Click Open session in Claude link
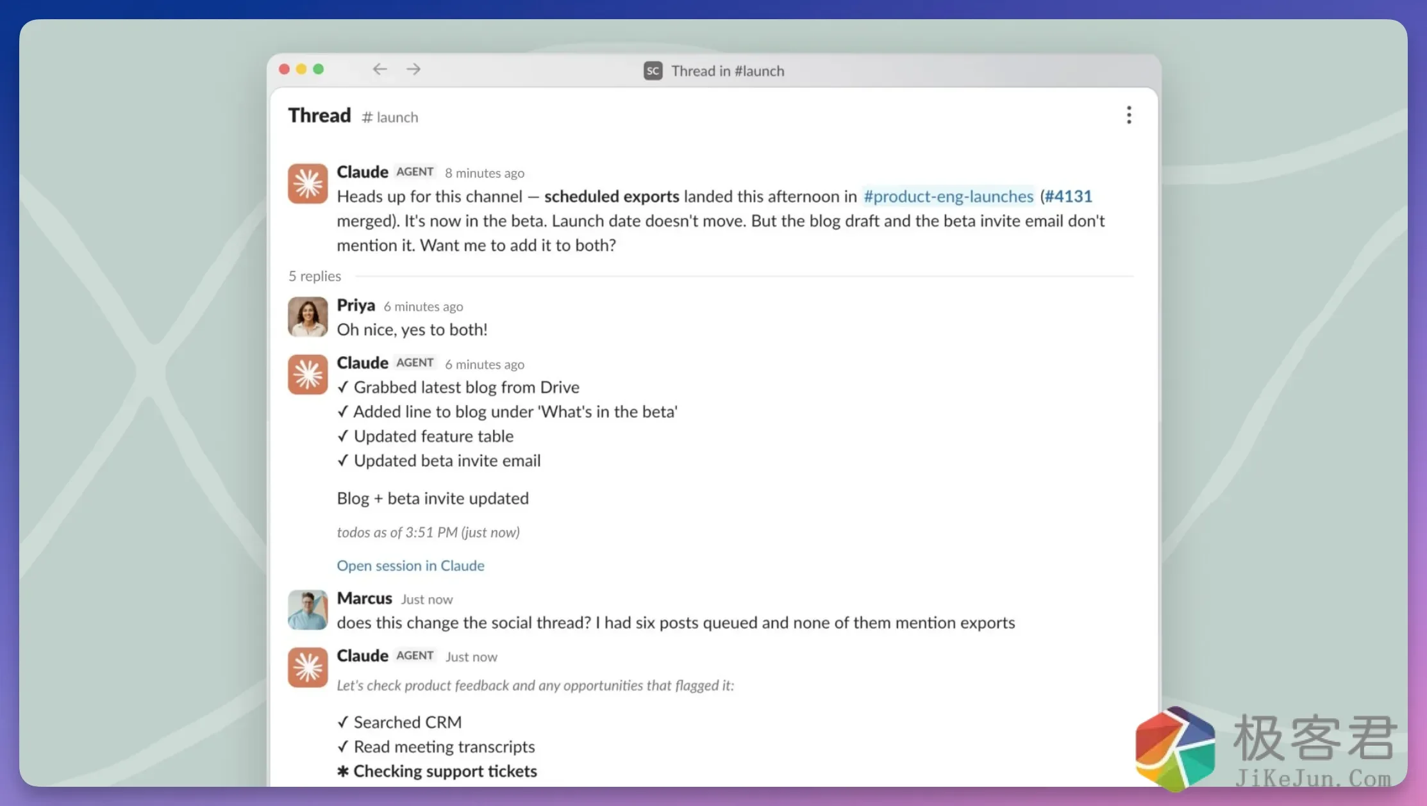The image size is (1427, 806). coord(410,566)
